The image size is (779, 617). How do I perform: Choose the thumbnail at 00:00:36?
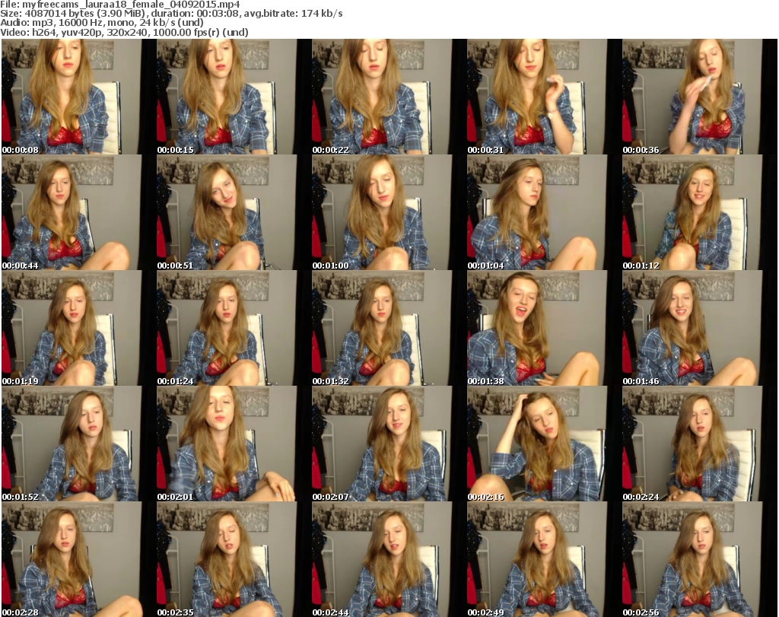pyautogui.click(x=700, y=97)
